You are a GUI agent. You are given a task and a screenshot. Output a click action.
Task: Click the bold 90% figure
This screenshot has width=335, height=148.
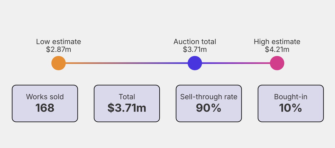(208, 108)
